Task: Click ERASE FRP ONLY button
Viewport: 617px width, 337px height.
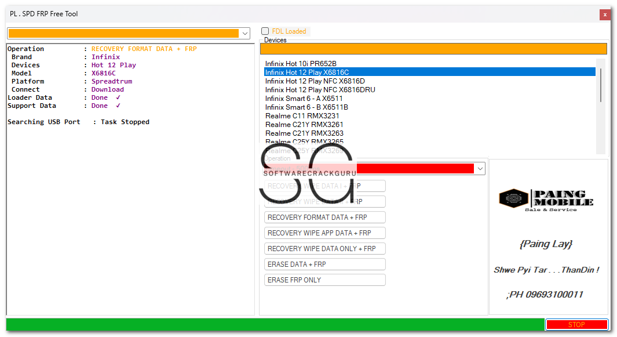Action: click(x=324, y=280)
